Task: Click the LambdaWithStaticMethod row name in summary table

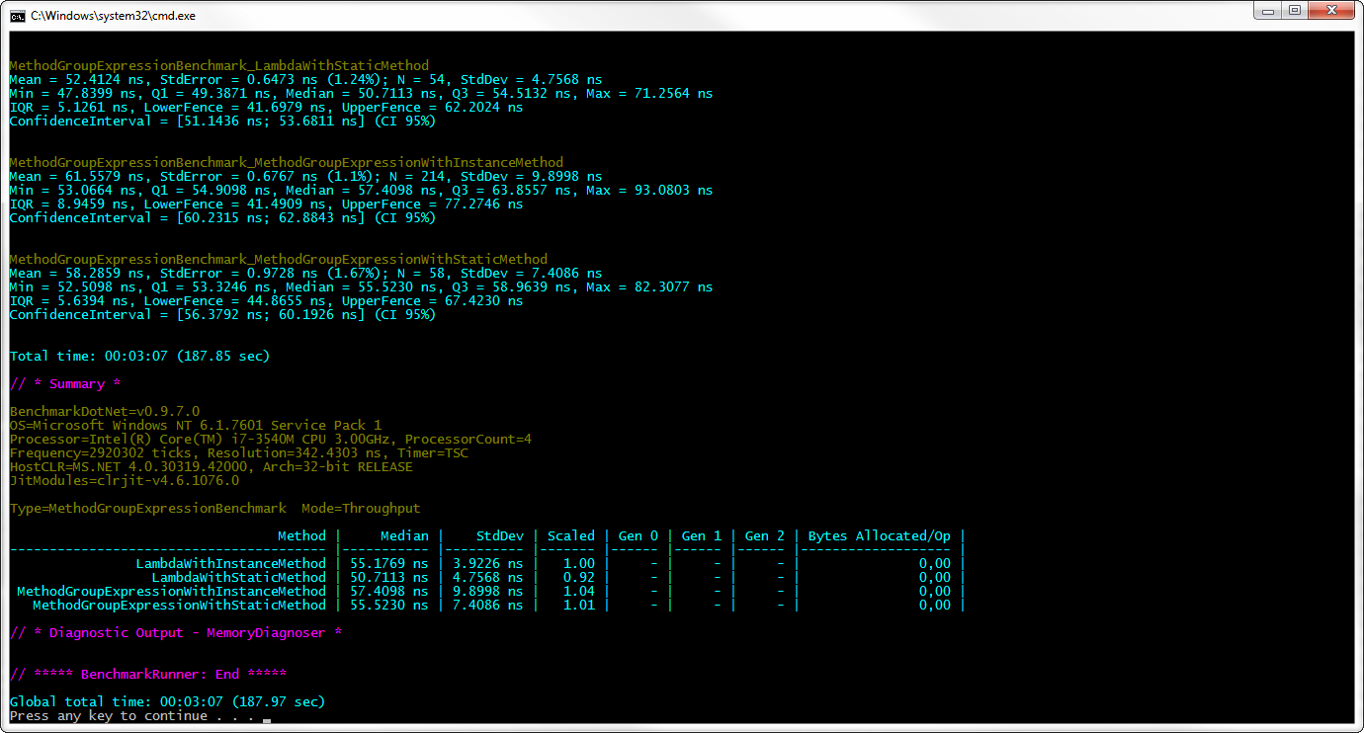Action: [239, 577]
